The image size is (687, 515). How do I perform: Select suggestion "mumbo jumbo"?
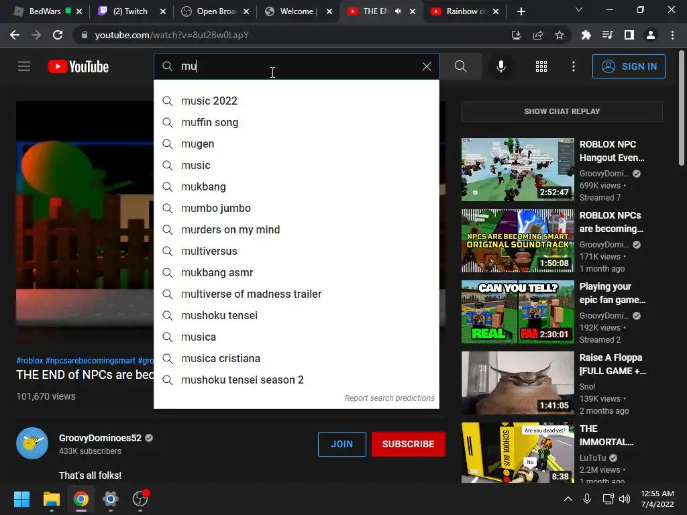[296, 208]
